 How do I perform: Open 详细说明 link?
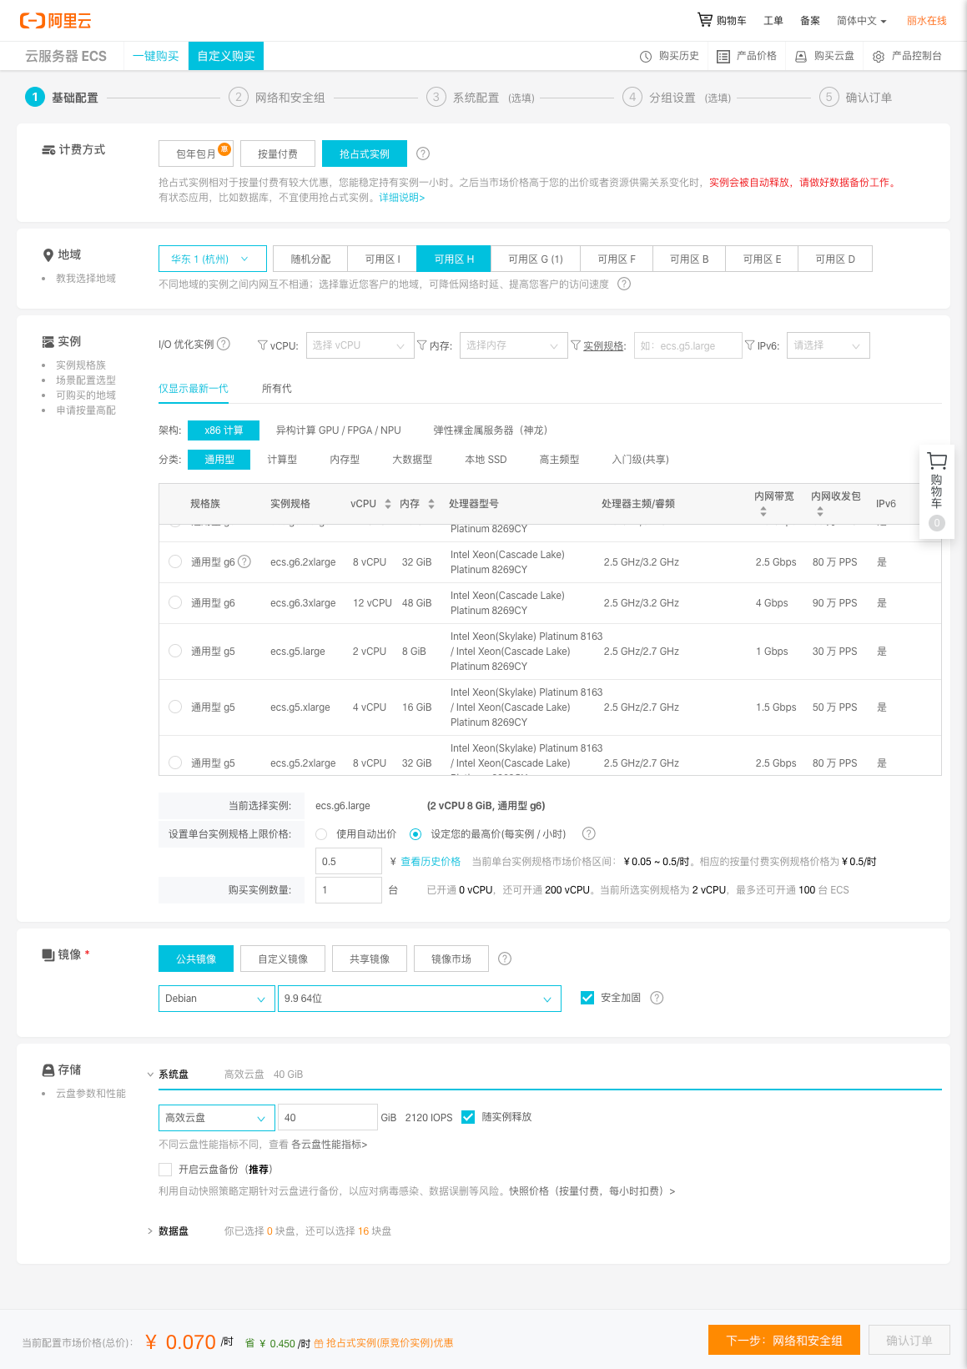click(402, 198)
